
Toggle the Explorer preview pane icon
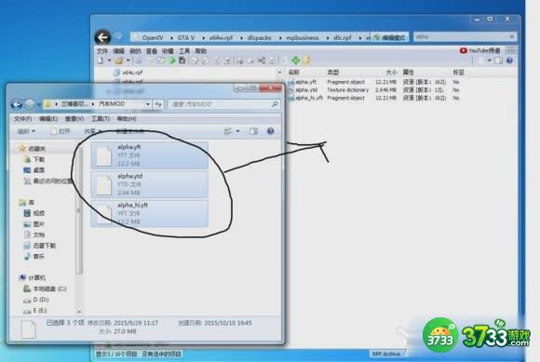click(x=253, y=131)
